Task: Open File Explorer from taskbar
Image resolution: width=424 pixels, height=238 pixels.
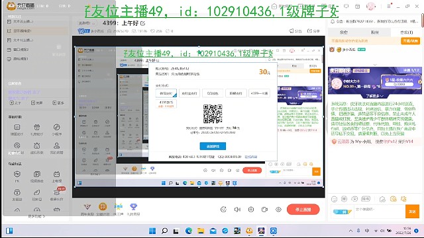Action: [201, 231]
